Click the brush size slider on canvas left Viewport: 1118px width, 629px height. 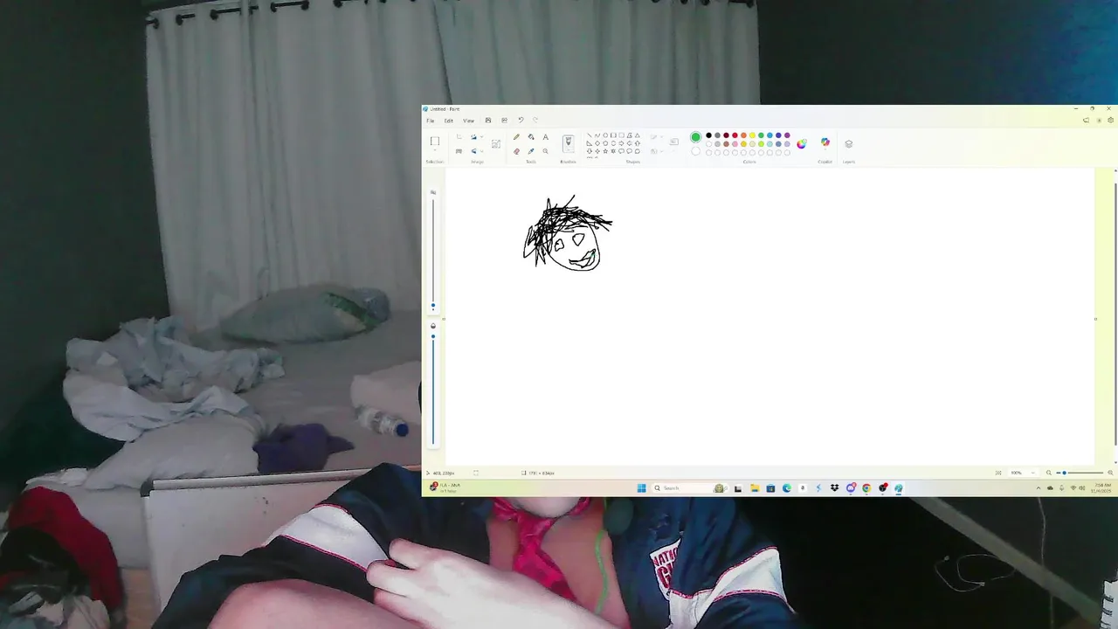pyautogui.click(x=432, y=253)
